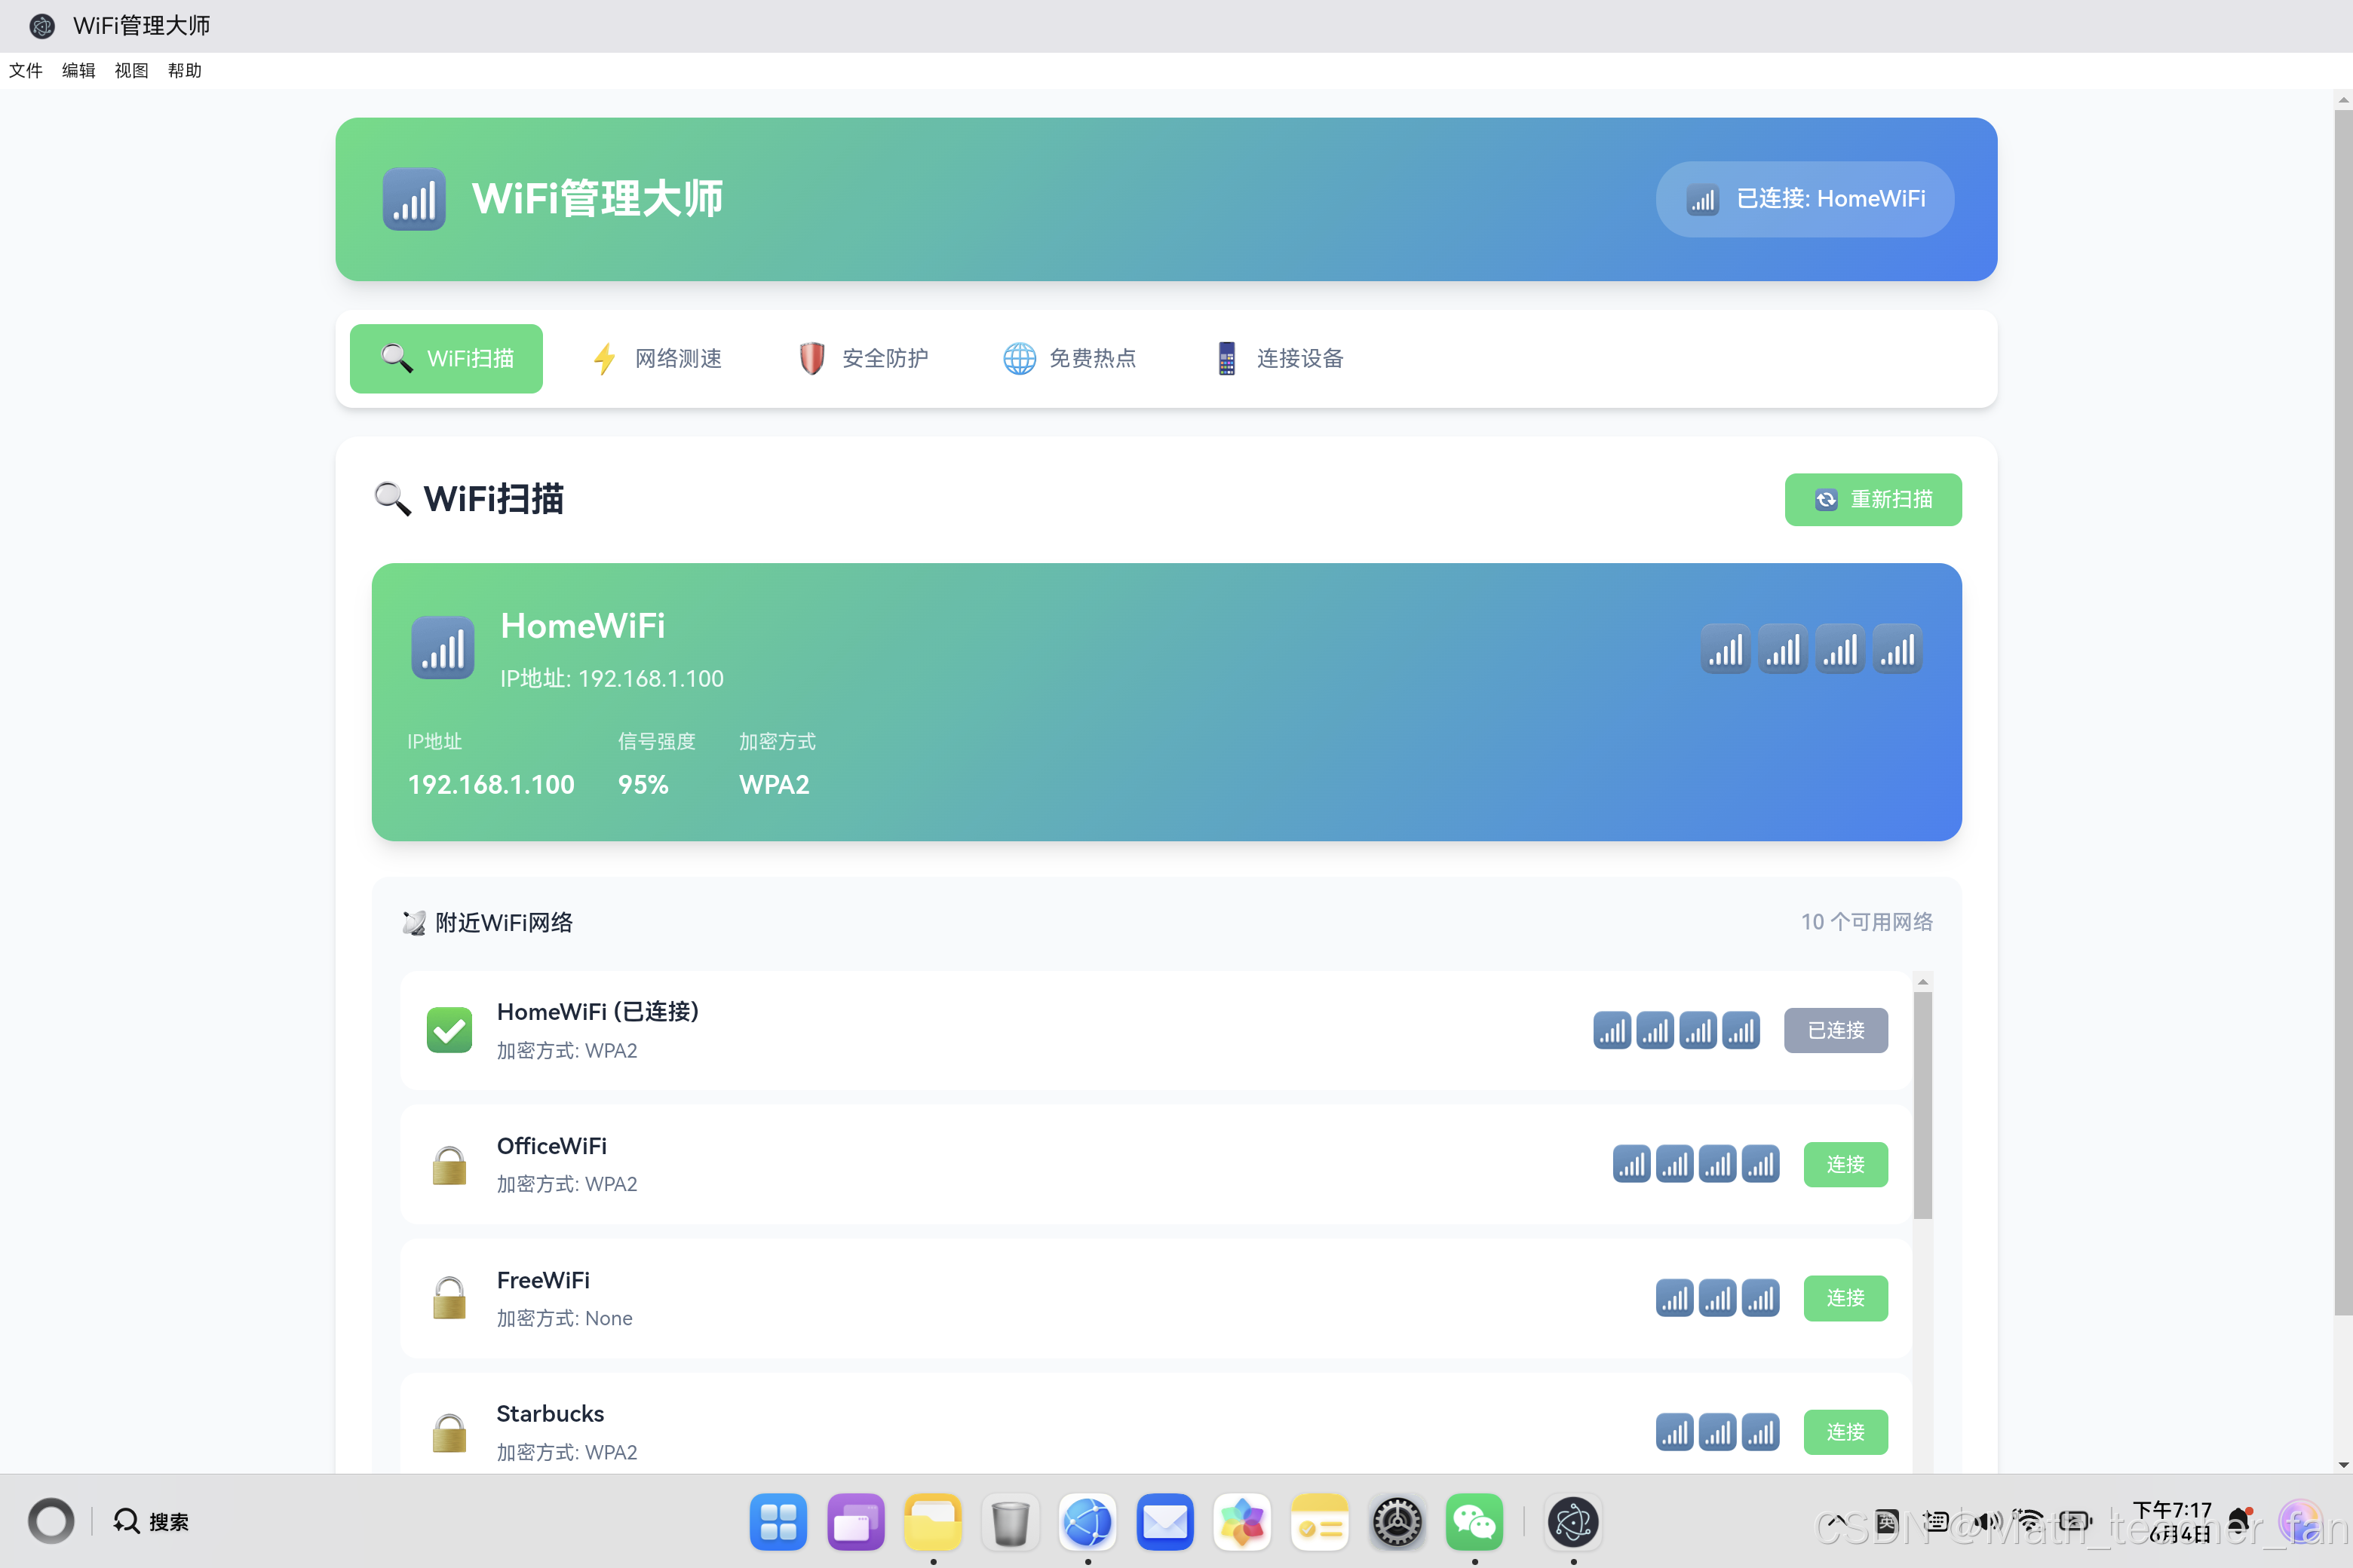Switch to the WiFi扫描 tab
The height and width of the screenshot is (1568, 2353).
click(446, 358)
